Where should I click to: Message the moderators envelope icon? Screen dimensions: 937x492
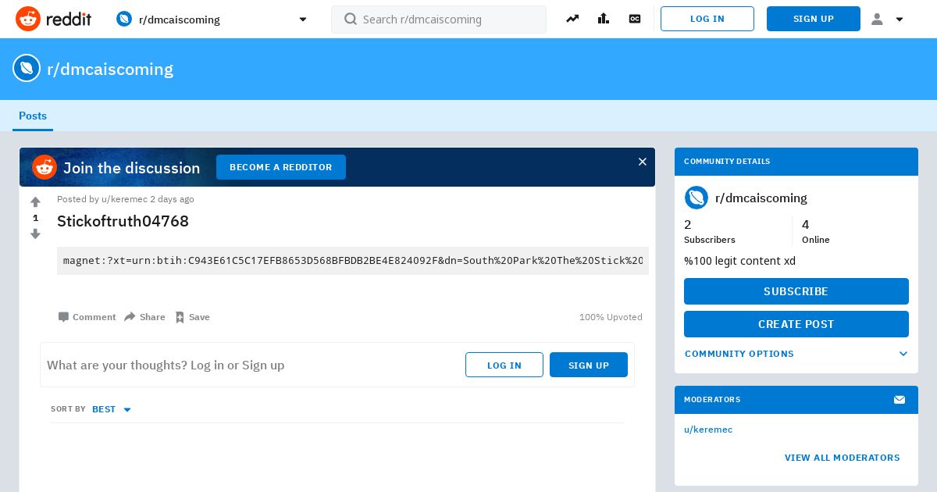coord(900,400)
